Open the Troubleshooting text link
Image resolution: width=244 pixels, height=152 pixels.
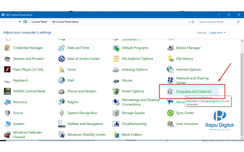pyautogui.click(x=134, y=124)
